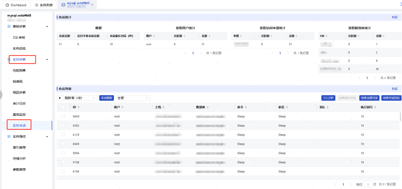Click the 实时诊断 grid icon
402x189 pixels.
coord(9,59)
